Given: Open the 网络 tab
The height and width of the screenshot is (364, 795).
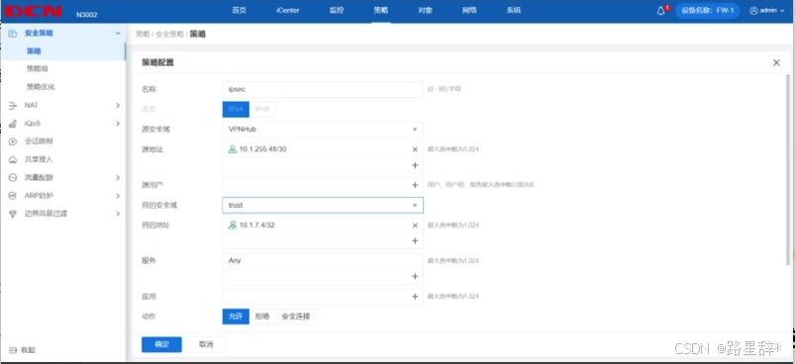Looking at the screenshot, I should 469,11.
